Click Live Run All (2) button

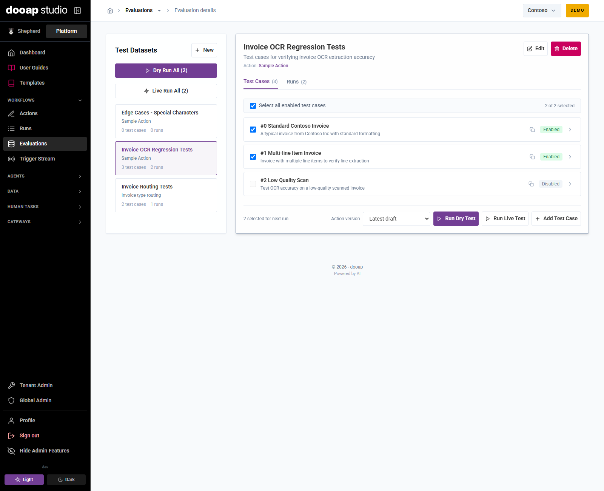click(x=166, y=91)
